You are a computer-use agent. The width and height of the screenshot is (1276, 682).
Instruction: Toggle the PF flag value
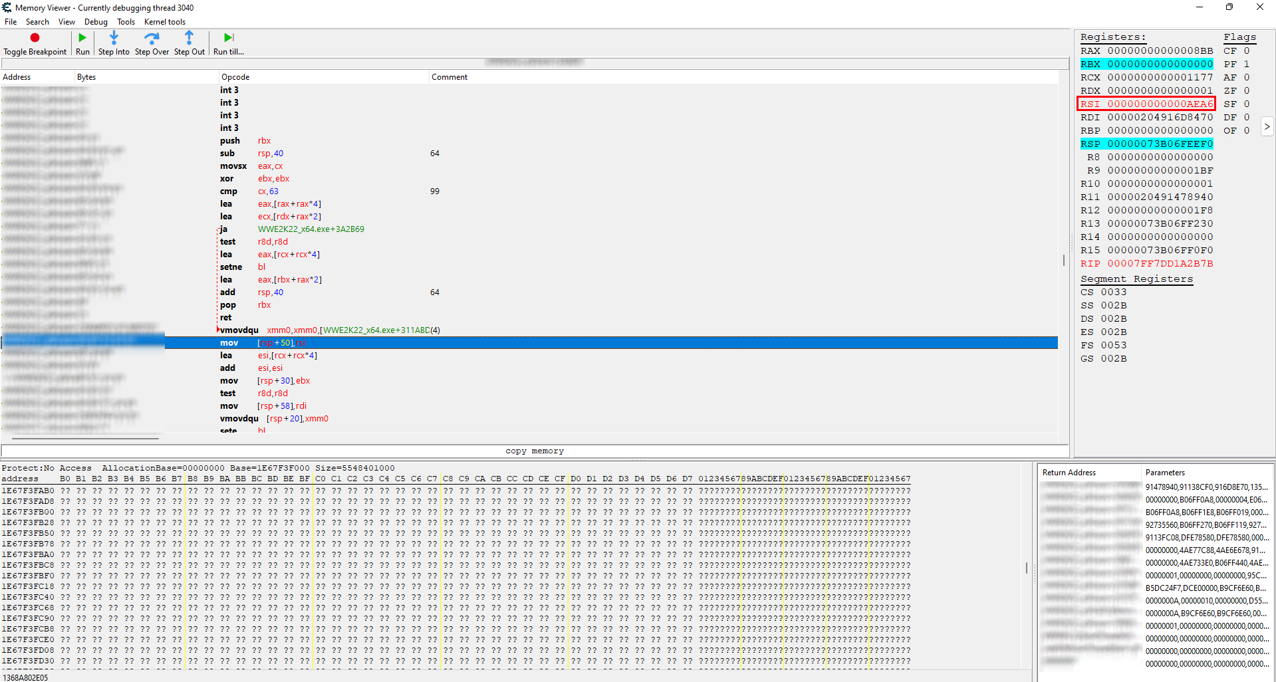coord(1247,64)
